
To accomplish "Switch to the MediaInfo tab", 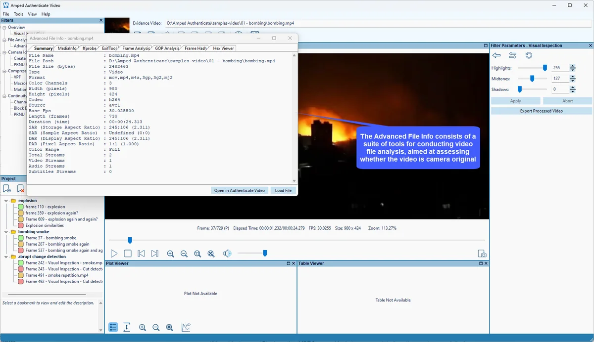I will [x=67, y=48].
